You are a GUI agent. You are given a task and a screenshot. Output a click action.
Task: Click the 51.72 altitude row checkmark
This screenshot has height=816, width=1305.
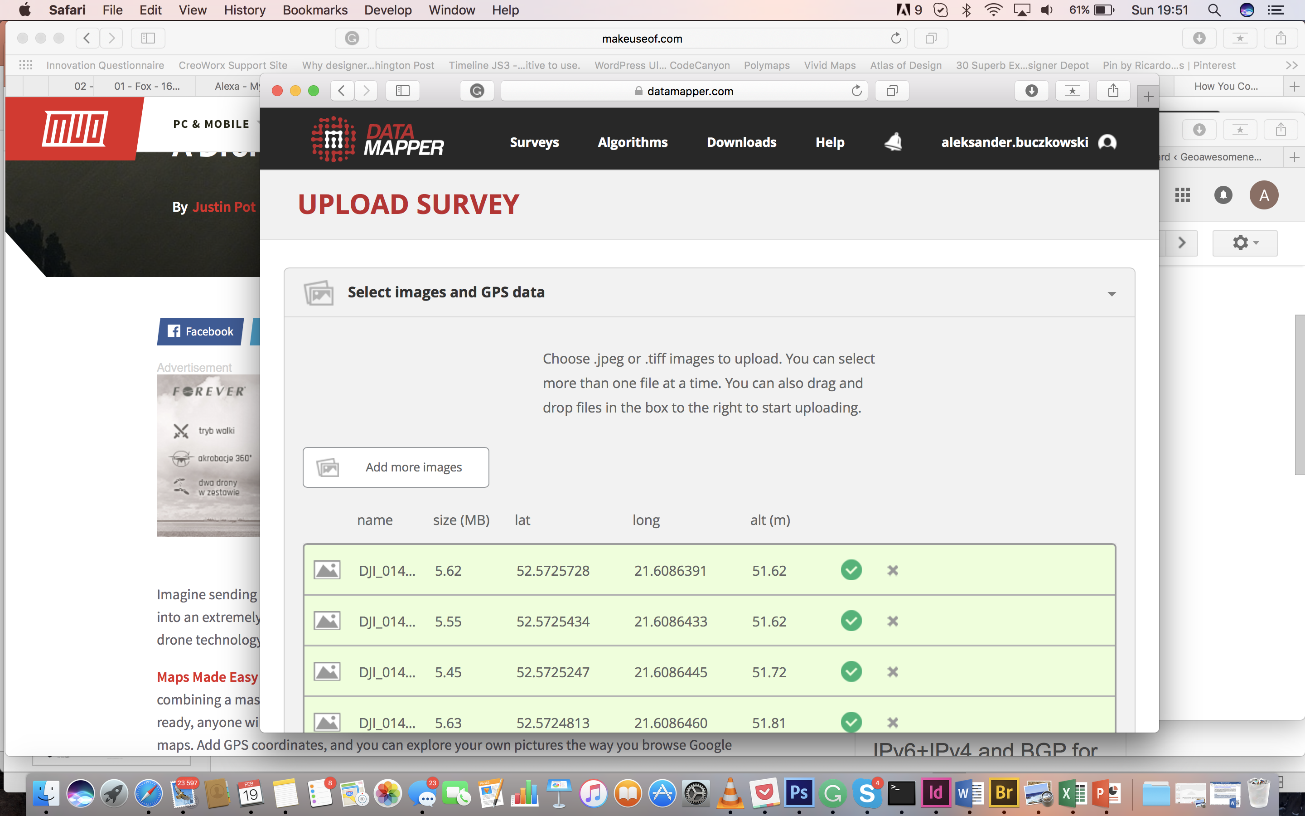851,671
